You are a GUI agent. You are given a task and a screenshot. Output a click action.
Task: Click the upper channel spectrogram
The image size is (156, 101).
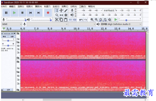pos(83,45)
